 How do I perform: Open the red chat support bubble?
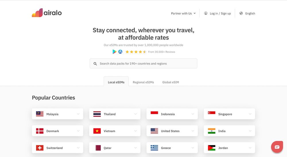pos(277,147)
